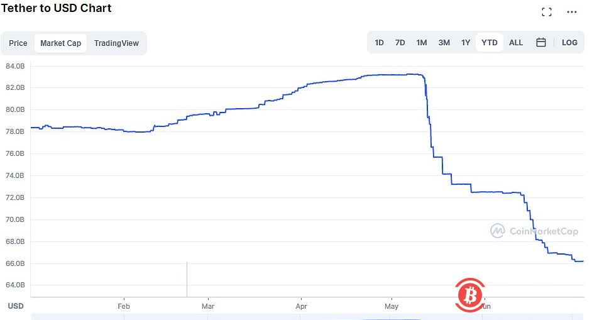This screenshot has height=320, width=592.
Task: Switch chart to 1Y range
Action: (x=466, y=43)
